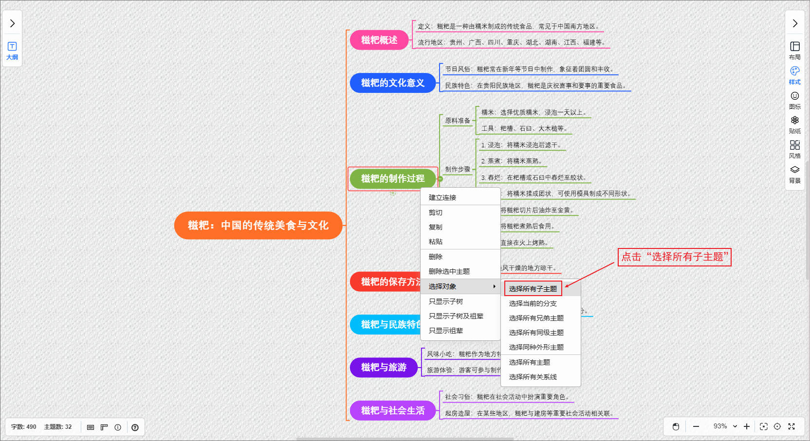Image resolution: width=810 pixels, height=441 pixels.
Task: Toggle the minimap icon in status bar
Action: click(91, 427)
